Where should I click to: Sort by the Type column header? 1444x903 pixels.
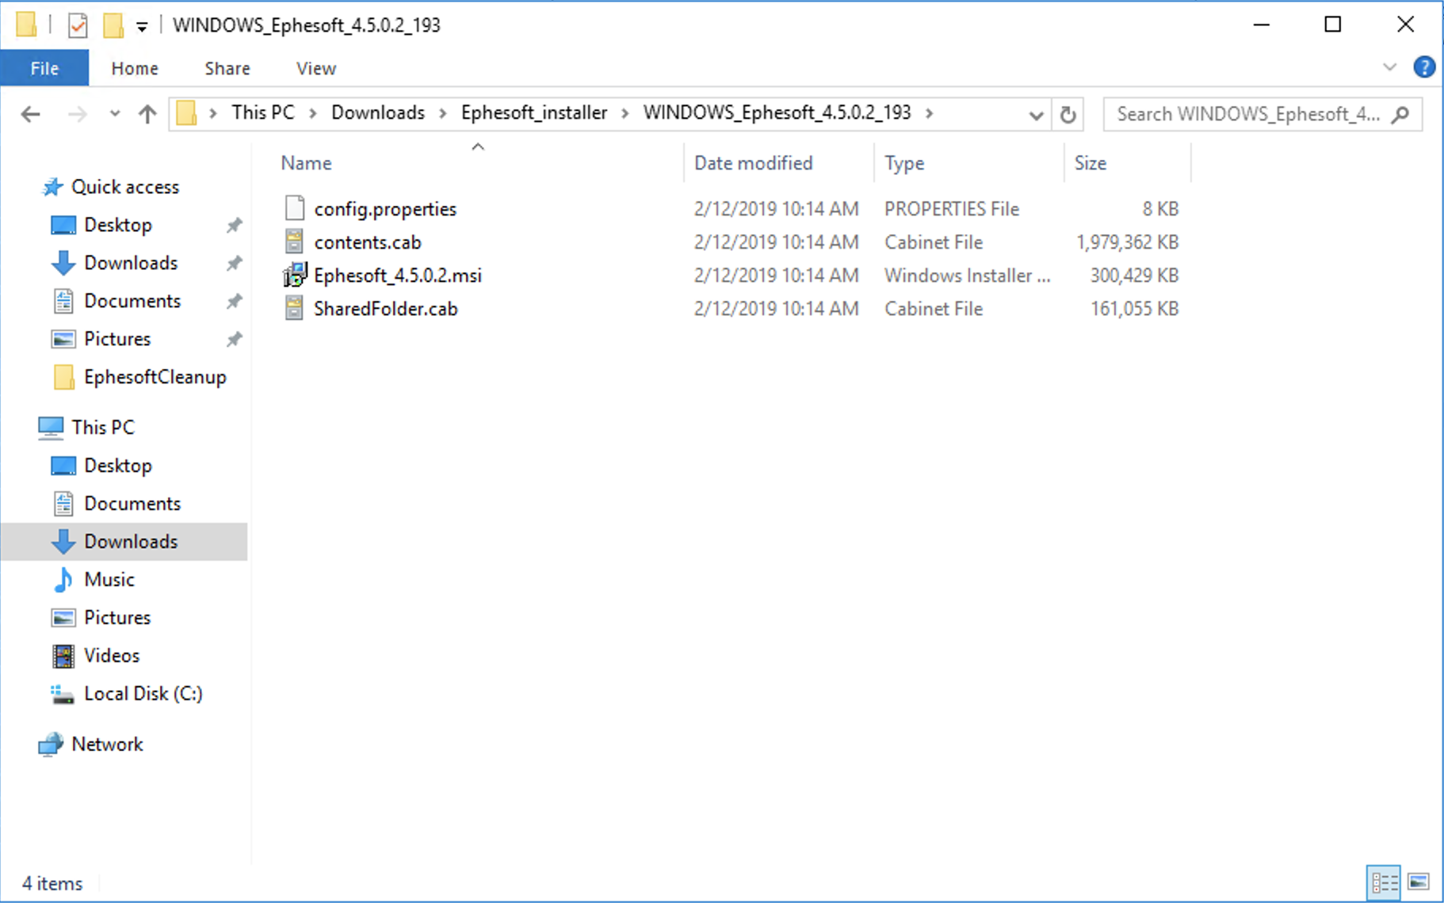pyautogui.click(x=904, y=163)
